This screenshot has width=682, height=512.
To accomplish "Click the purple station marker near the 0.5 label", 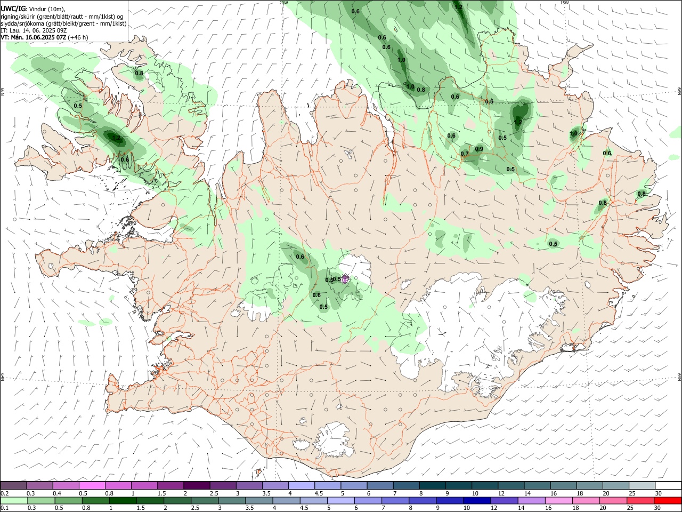I will (x=345, y=278).
